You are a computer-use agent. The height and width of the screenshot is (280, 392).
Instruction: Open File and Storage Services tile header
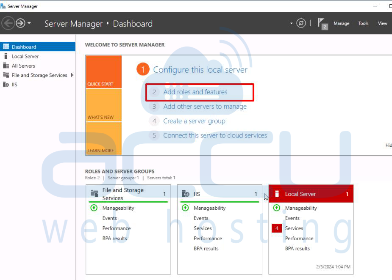pyautogui.click(x=128, y=194)
